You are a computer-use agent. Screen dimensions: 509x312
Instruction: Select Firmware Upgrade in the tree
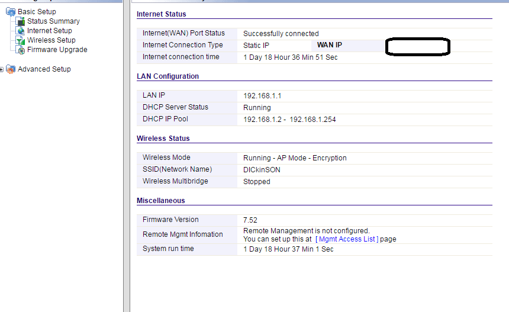[x=57, y=50]
